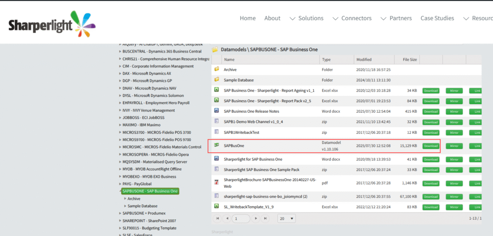Select EHPAYROLL - Employment Hero Payroll tree item

click(x=156, y=103)
